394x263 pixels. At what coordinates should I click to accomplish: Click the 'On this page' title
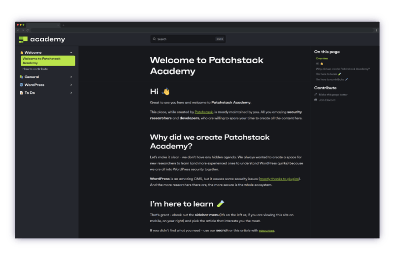327,52
